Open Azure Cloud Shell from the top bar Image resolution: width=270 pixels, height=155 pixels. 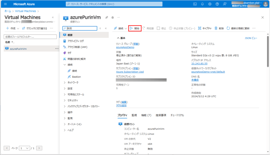coord(195,4)
